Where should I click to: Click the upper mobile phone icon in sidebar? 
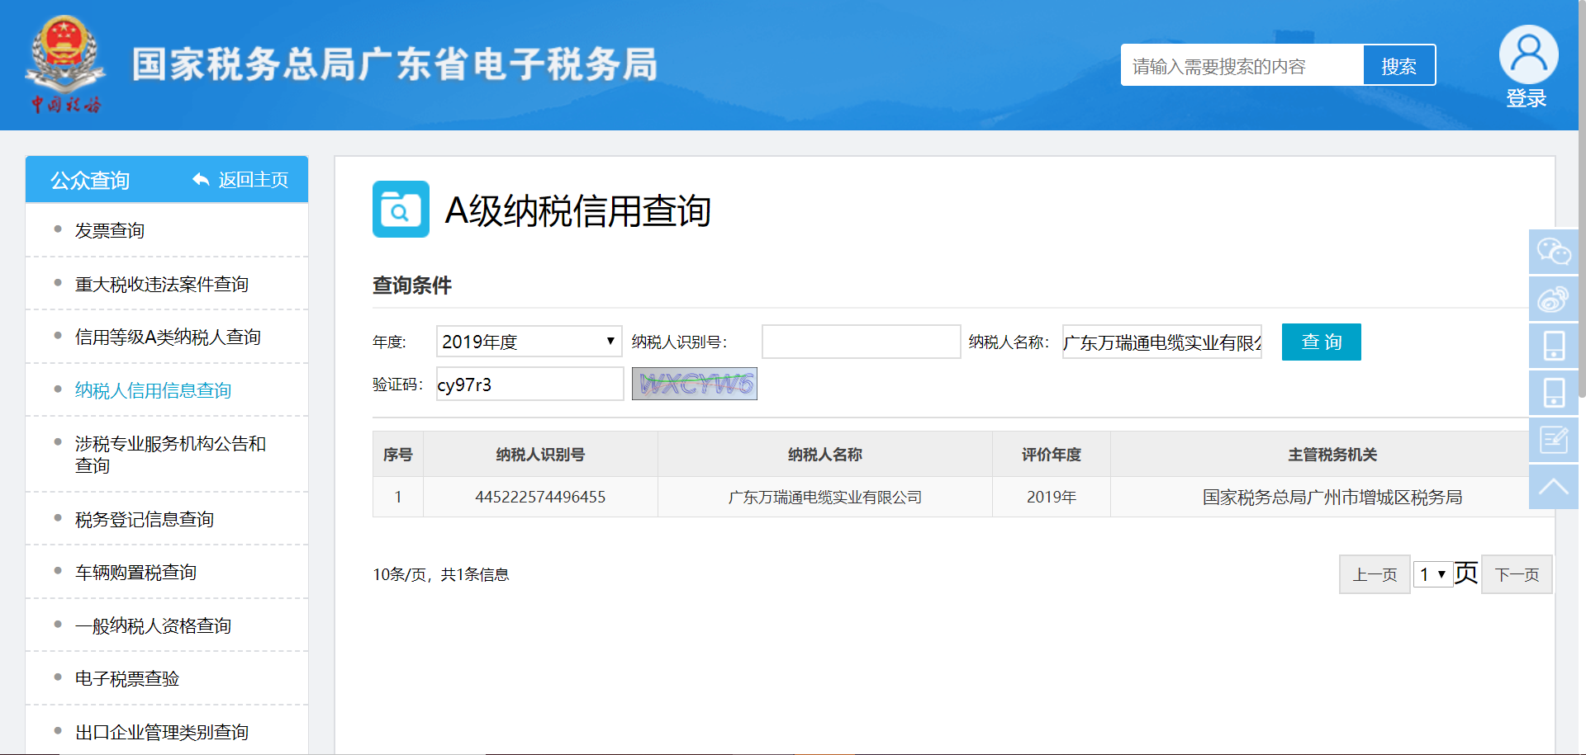[x=1553, y=346]
